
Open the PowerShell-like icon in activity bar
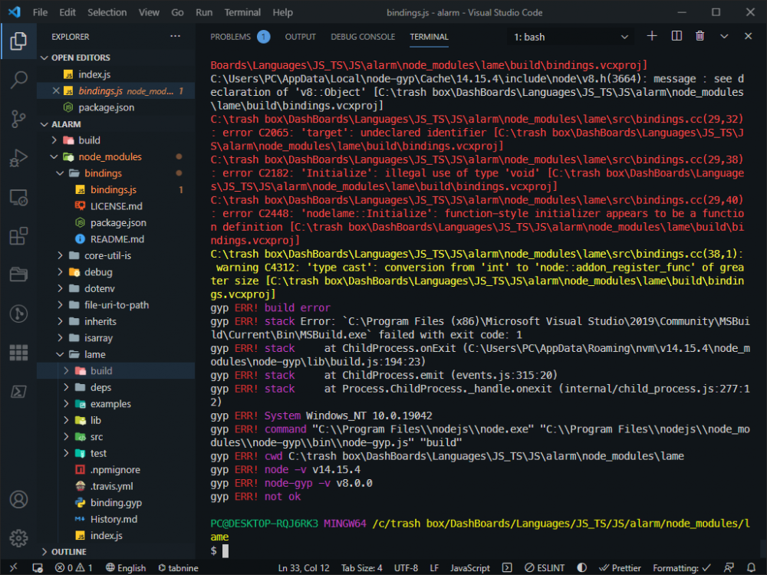point(18,392)
